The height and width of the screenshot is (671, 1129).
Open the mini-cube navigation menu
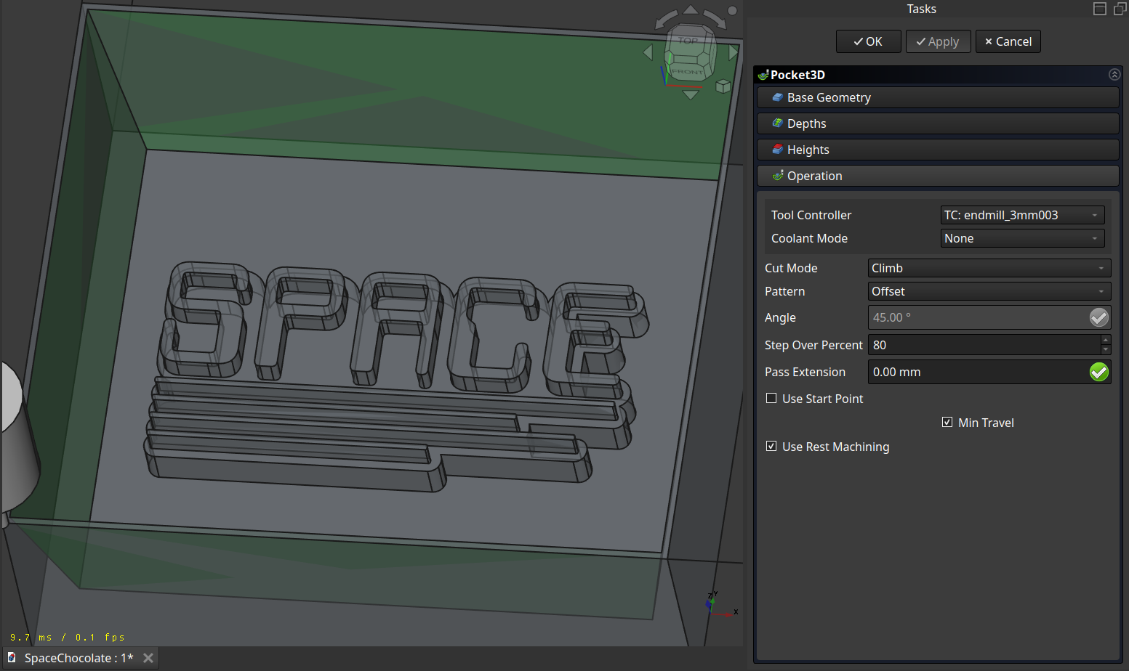coord(723,86)
